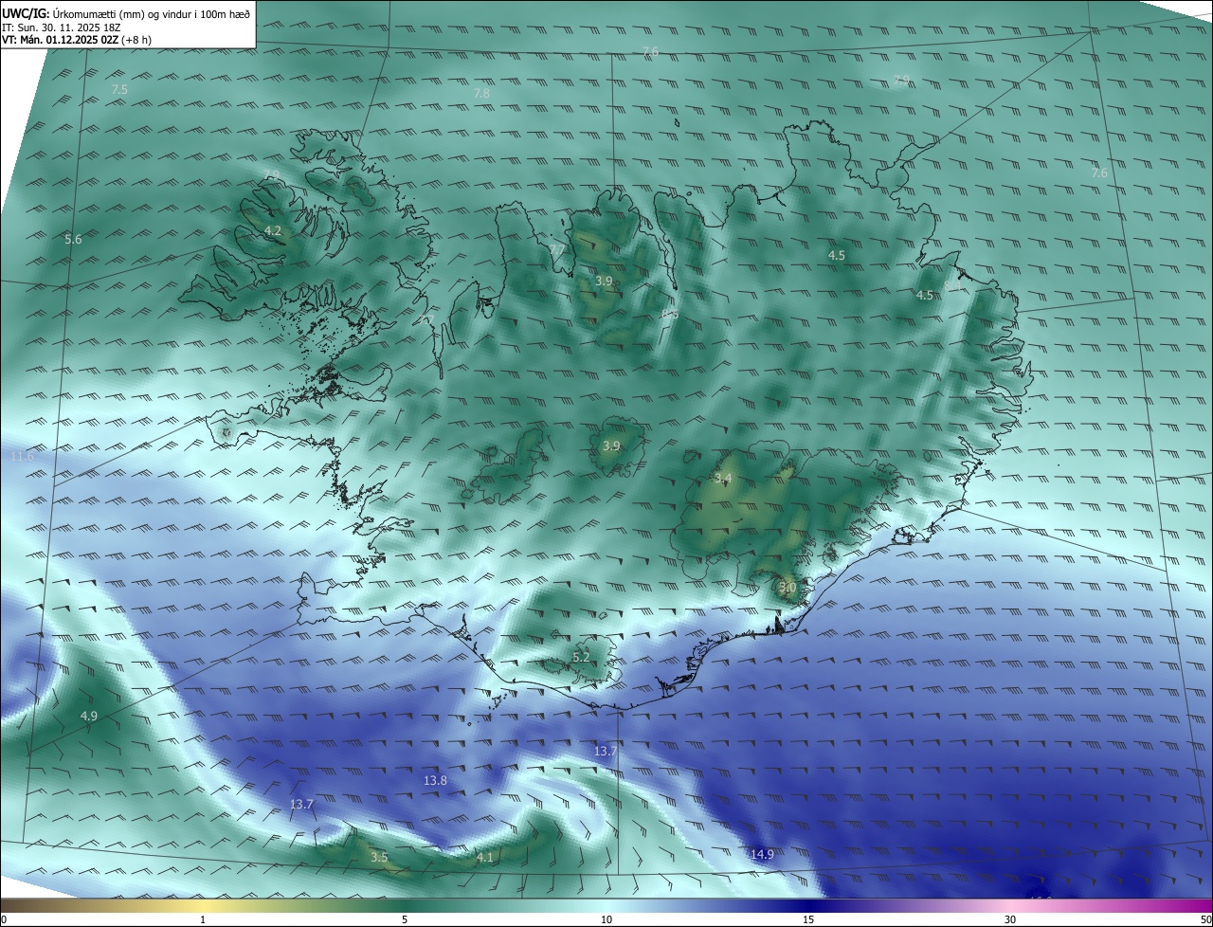Click the title text 'Úrkomumætti (mm) og vindur í 100m hæð'
1213x927 pixels.
(x=152, y=13)
